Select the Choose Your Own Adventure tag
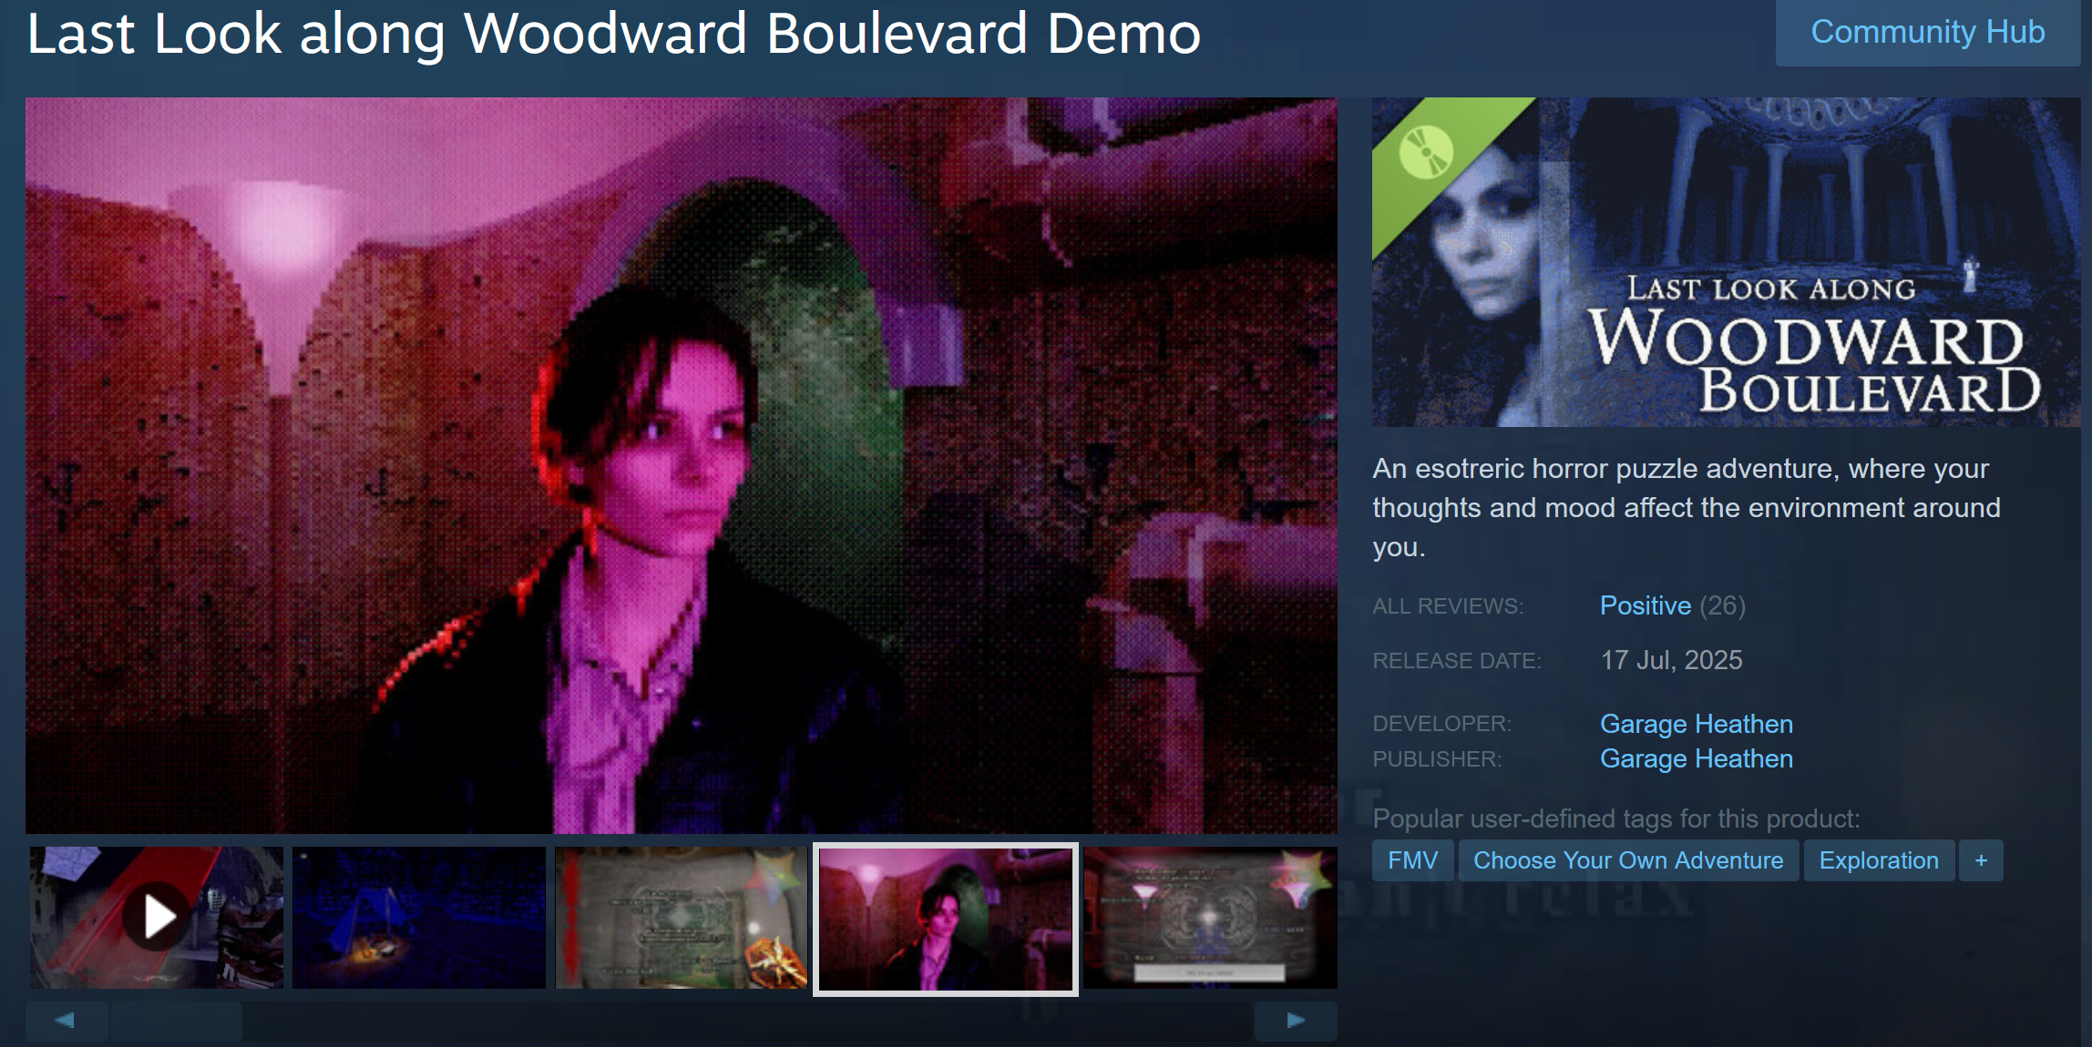 tap(1628, 860)
